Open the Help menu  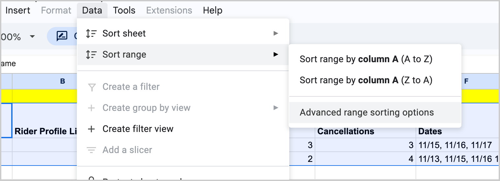coord(212,11)
